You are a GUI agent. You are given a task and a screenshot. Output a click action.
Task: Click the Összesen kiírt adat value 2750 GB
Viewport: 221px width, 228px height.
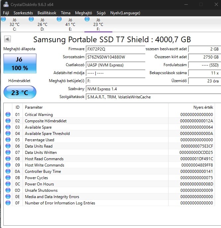click(x=205, y=57)
